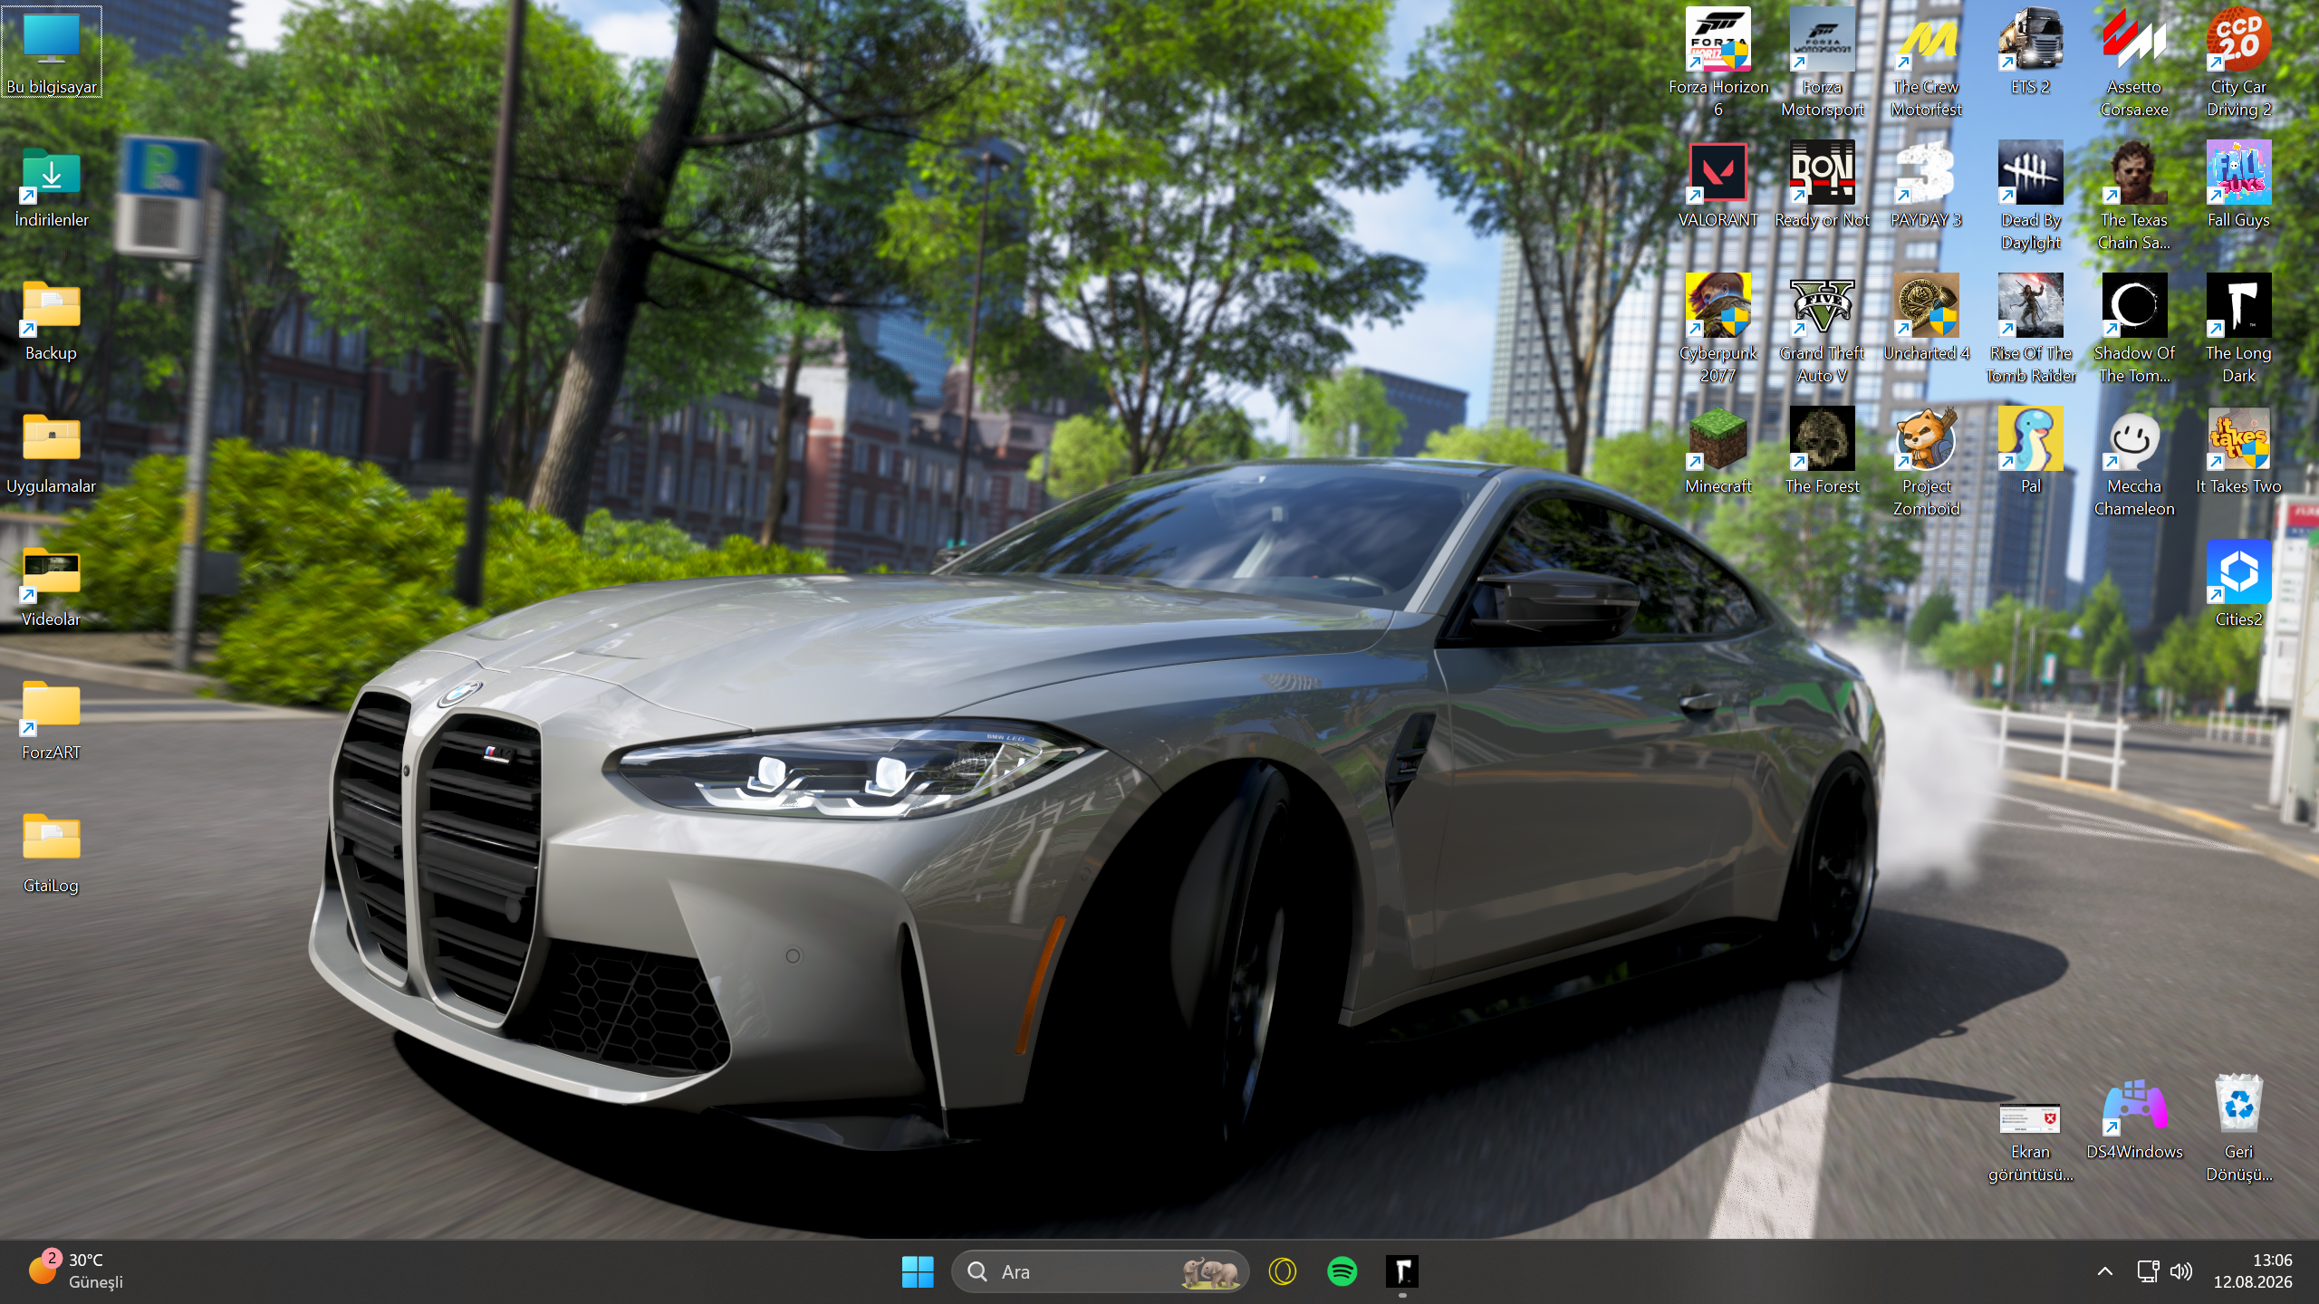Select The Crew Motorfest icon
2319x1304 pixels.
coord(1927,63)
